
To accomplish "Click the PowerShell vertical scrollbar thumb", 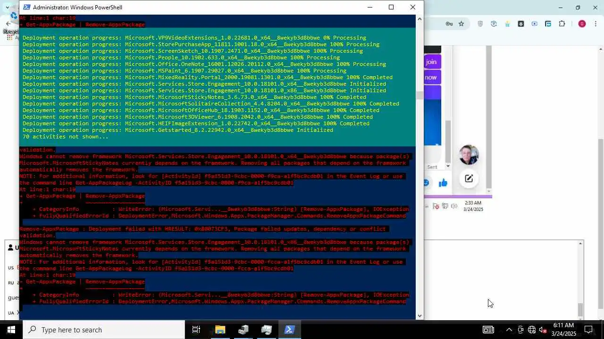I will (419, 95).
